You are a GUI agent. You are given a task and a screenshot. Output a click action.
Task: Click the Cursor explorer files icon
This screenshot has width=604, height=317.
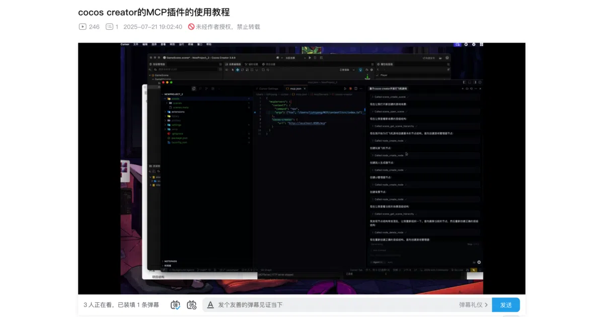tap(194, 88)
